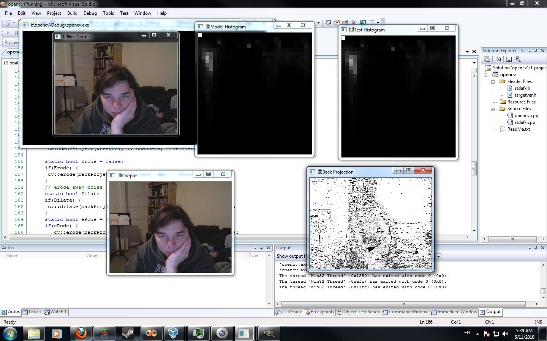
Task: Select stdafx.h in Solution Explorer
Action: tap(522, 88)
